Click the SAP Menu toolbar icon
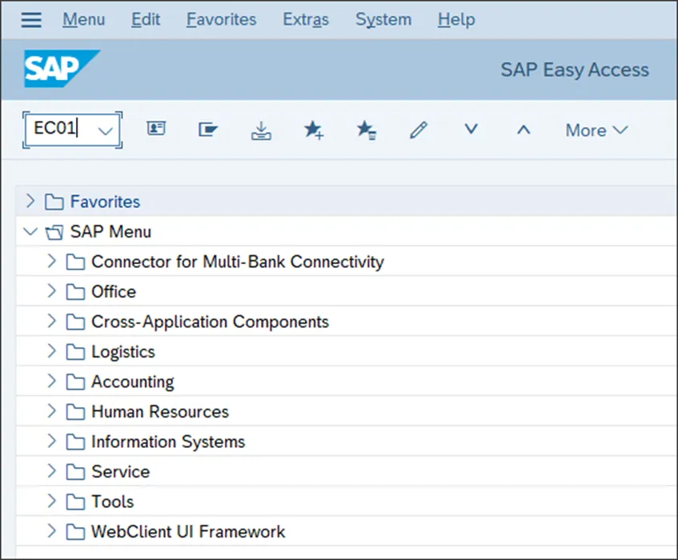The height and width of the screenshot is (560, 678). click(208, 129)
